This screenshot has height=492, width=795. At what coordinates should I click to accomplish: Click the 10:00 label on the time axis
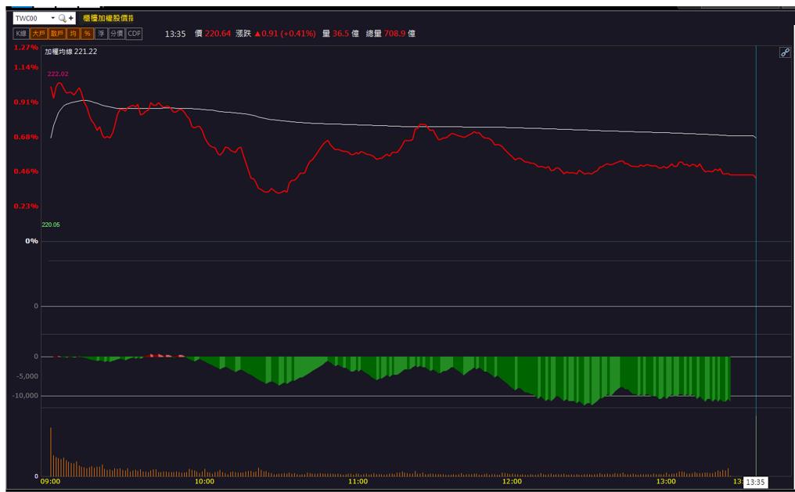[x=204, y=481]
